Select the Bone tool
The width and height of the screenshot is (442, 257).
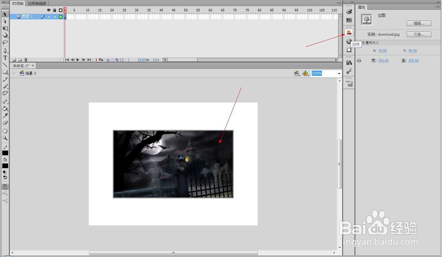pyautogui.click(x=5, y=101)
